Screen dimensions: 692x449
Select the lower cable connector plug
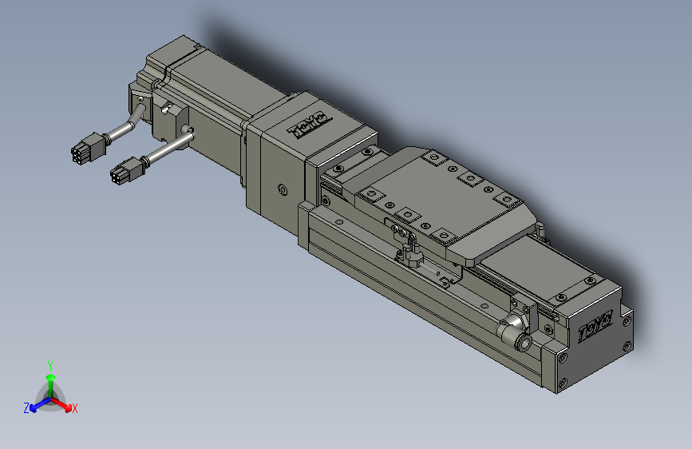[x=128, y=171]
